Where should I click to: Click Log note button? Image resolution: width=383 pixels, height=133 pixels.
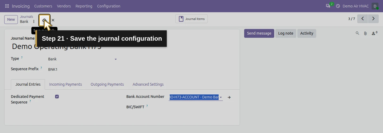(x=286, y=33)
